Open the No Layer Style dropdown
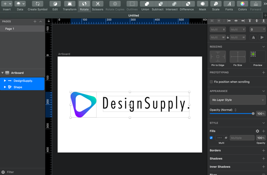267x175 pixels. tap(238, 100)
